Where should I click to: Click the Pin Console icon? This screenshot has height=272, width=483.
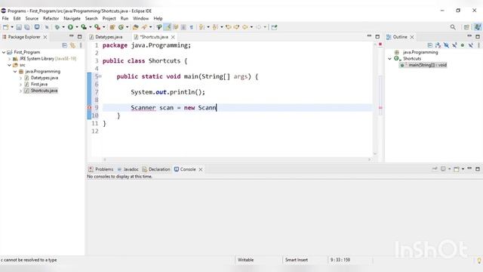[x=435, y=169]
